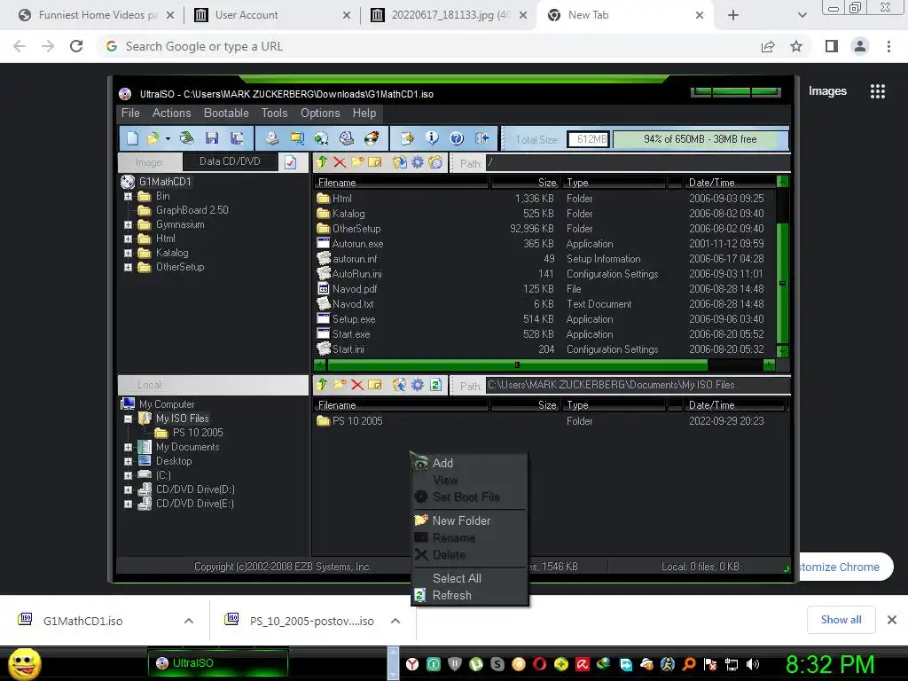Click the New image icon in UltraISO toolbar

point(133,138)
